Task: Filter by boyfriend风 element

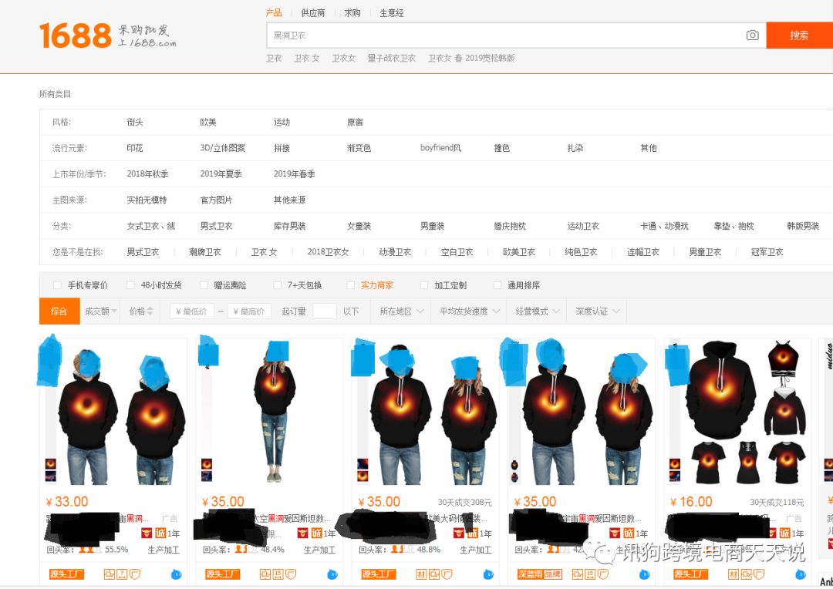Action: coord(441,148)
